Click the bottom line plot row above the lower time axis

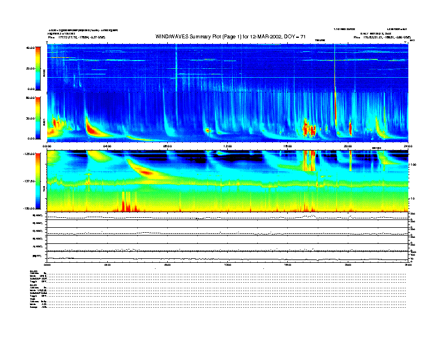point(227,257)
